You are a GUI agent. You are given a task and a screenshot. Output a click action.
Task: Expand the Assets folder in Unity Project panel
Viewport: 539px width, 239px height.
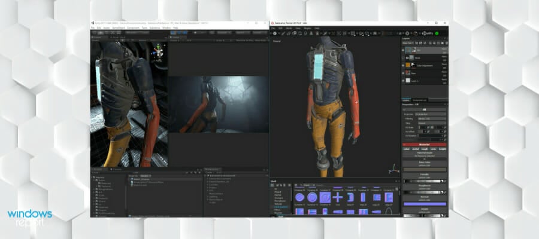tap(92, 177)
